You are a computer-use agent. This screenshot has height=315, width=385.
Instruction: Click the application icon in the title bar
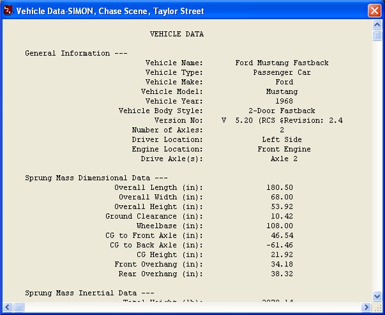coord(8,11)
